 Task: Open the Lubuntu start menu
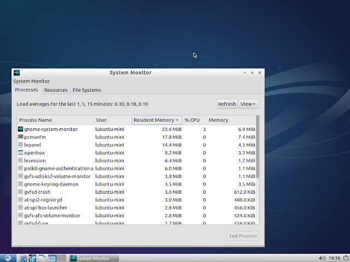(8, 258)
